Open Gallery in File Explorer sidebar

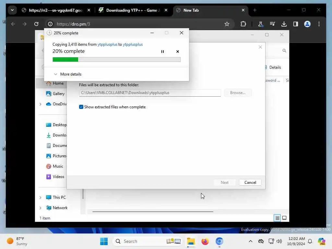pos(55,94)
